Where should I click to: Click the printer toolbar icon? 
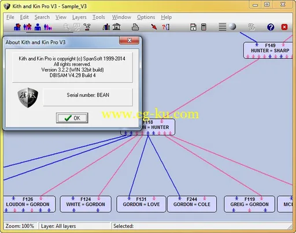[135, 27]
